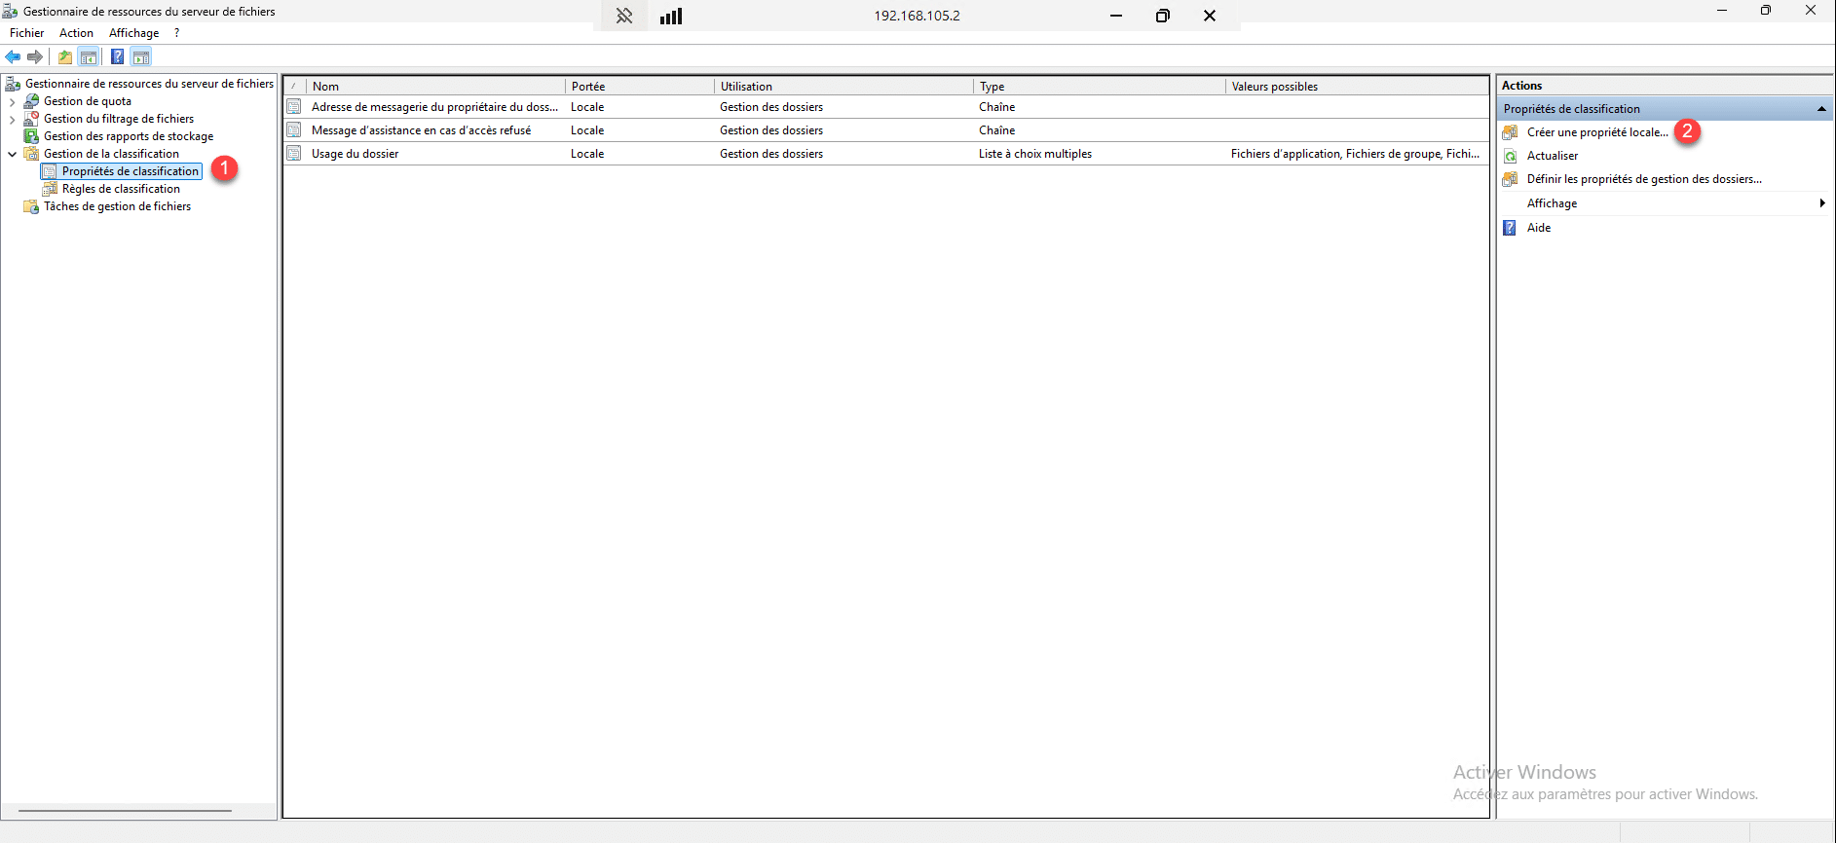1836x843 pixels.
Task: Click the Fichiers d'application values cell
Action: pos(1355,154)
